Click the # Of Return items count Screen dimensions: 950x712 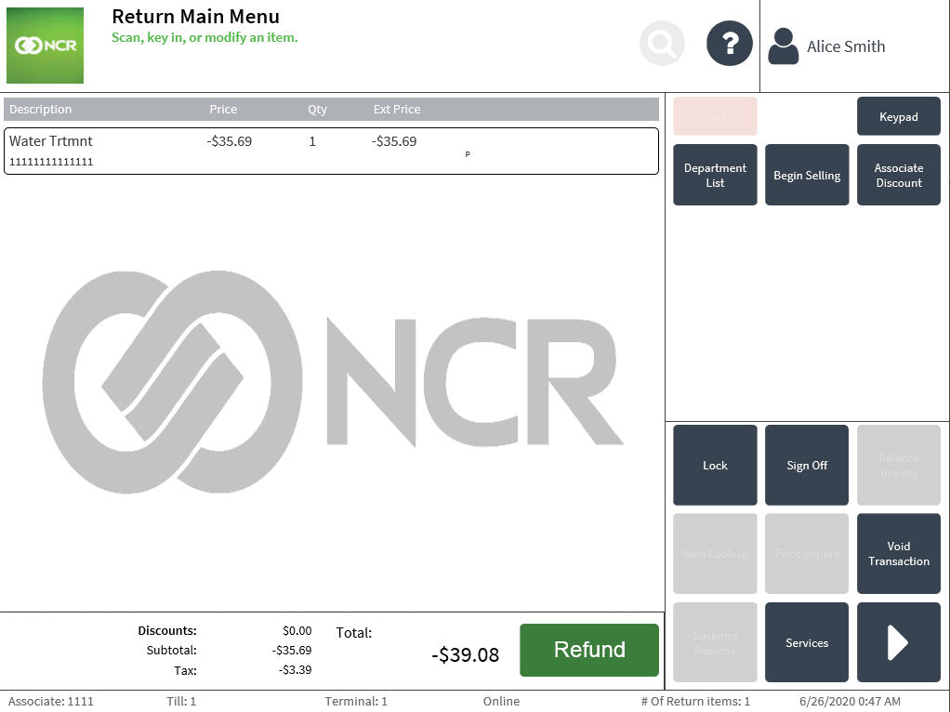coord(695,701)
